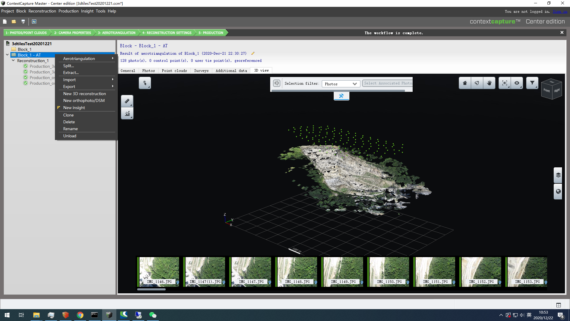Click the selection lasso icon beside filter
Viewport: 570px width, 321px height.
(x=277, y=83)
